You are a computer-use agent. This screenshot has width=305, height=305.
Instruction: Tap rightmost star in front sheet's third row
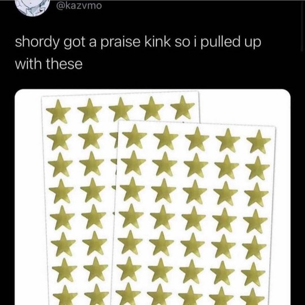point(257,195)
